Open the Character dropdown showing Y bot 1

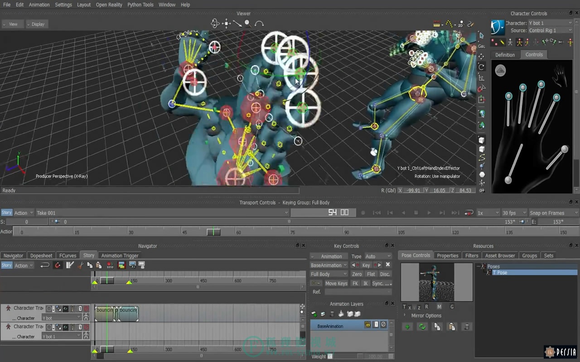[550, 23]
